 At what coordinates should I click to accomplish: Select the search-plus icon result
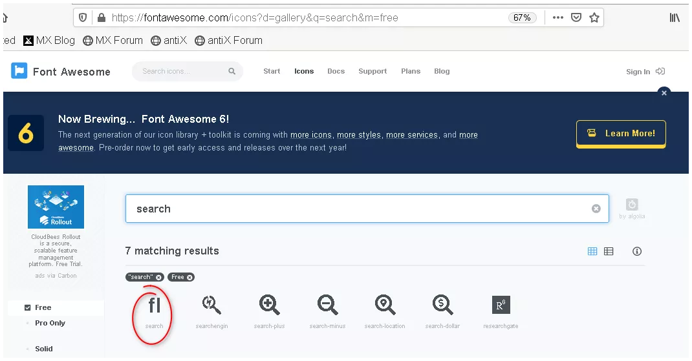tap(269, 312)
